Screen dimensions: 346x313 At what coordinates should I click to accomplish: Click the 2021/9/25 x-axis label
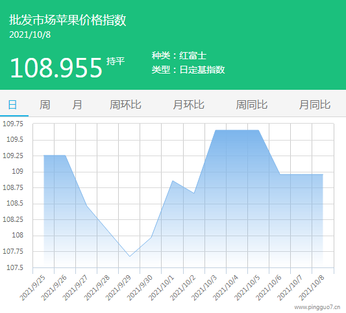(32, 288)
